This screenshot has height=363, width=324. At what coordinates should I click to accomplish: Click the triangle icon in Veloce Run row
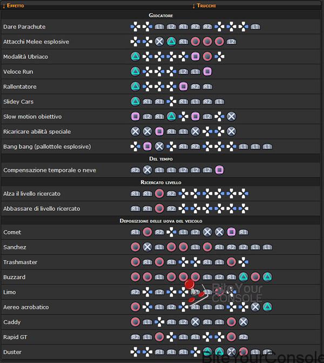click(x=136, y=72)
